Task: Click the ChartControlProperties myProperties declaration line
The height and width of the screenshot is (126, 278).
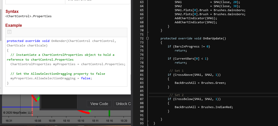Action: 68,64
